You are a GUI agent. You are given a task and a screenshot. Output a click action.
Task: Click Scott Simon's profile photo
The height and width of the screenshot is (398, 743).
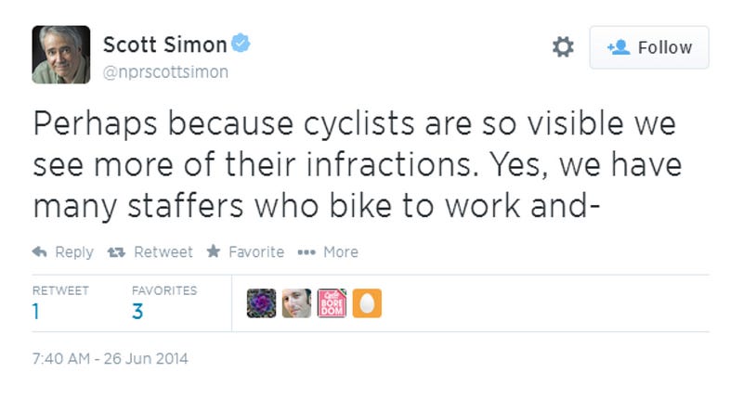point(61,55)
